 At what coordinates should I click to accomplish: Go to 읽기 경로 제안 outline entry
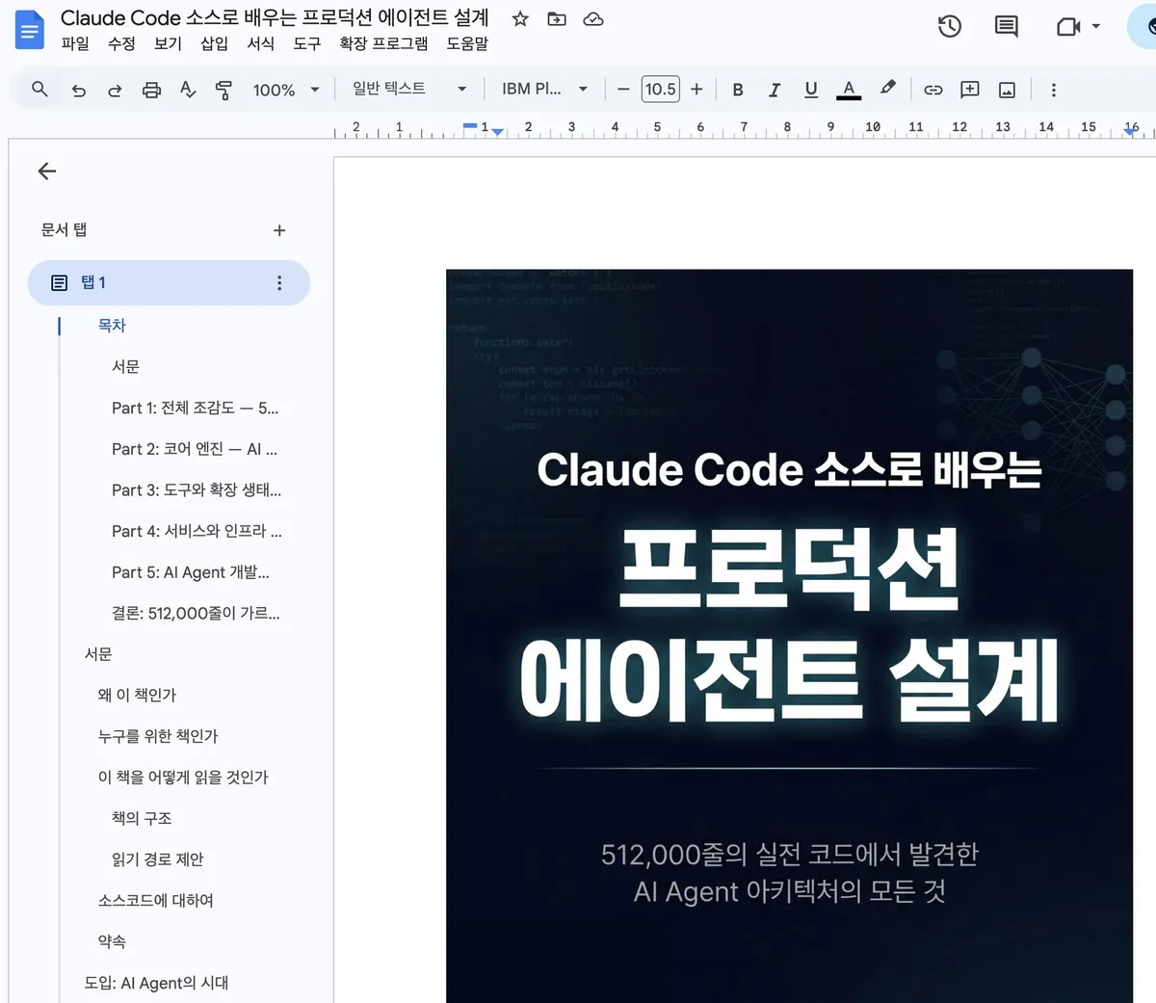[x=158, y=859]
